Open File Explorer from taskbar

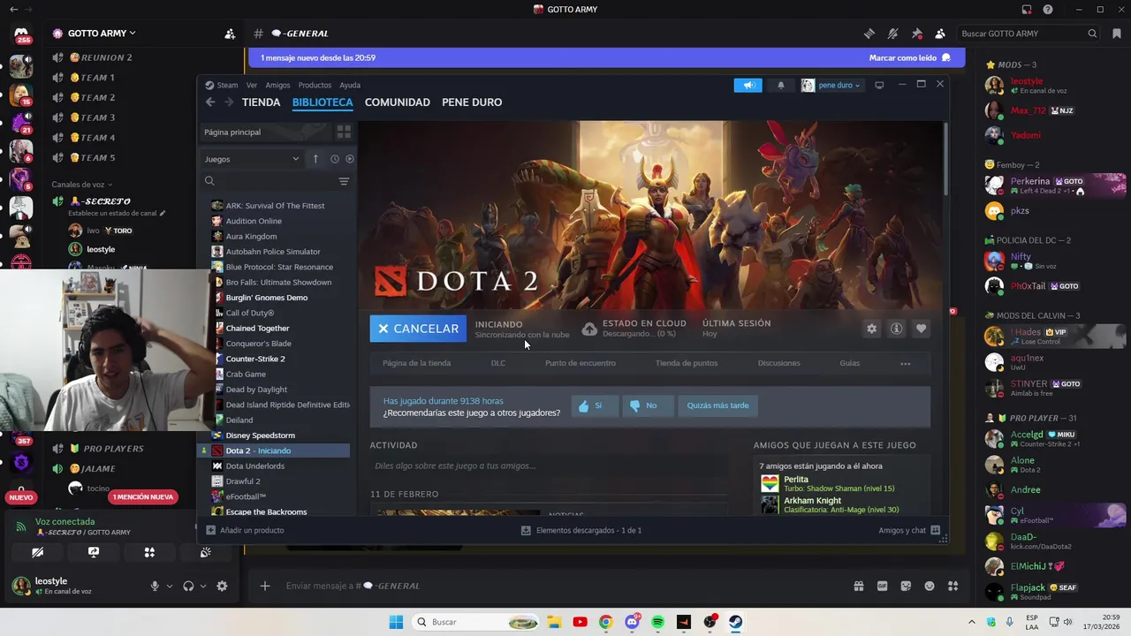553,622
